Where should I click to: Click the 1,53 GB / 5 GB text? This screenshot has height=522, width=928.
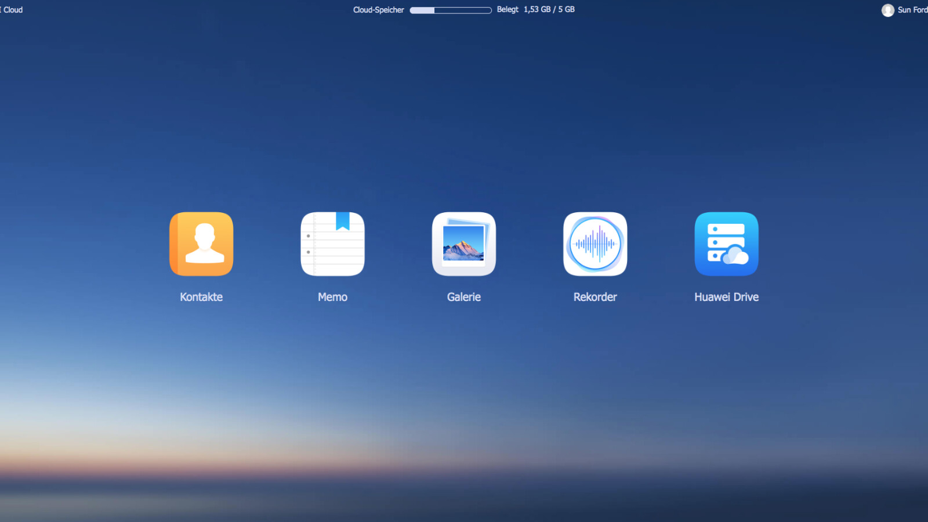click(x=549, y=10)
